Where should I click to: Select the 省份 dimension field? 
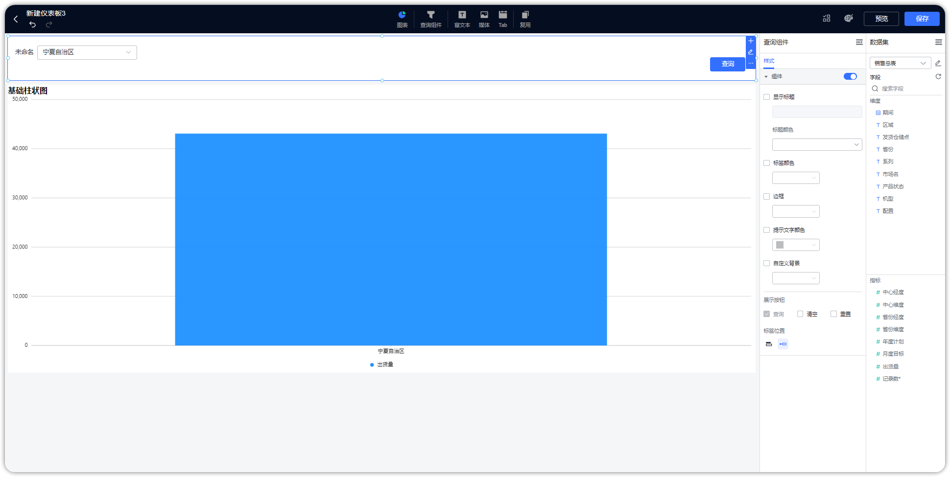coord(888,149)
